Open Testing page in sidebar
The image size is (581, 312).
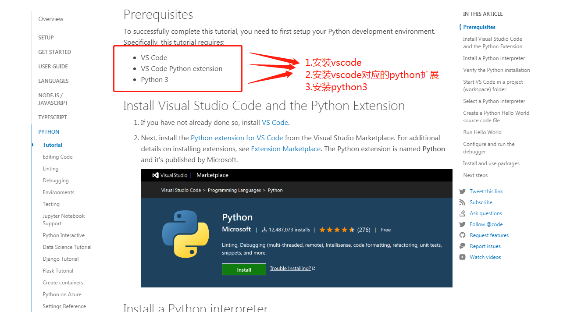click(x=51, y=204)
